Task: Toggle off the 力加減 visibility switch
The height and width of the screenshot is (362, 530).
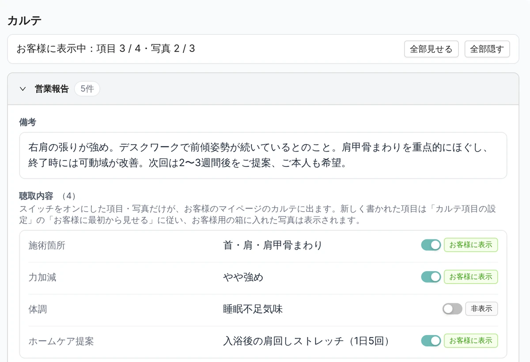Action: 431,277
